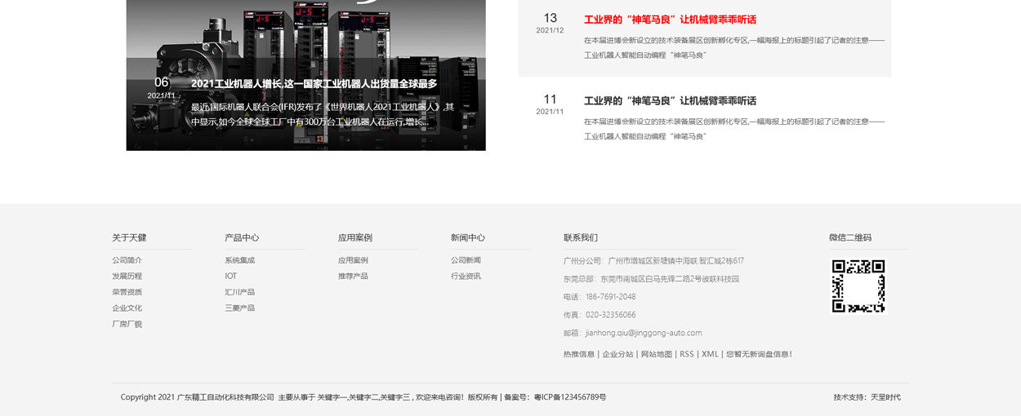
Task: Open the black news headline dated 11
Action: coord(670,101)
